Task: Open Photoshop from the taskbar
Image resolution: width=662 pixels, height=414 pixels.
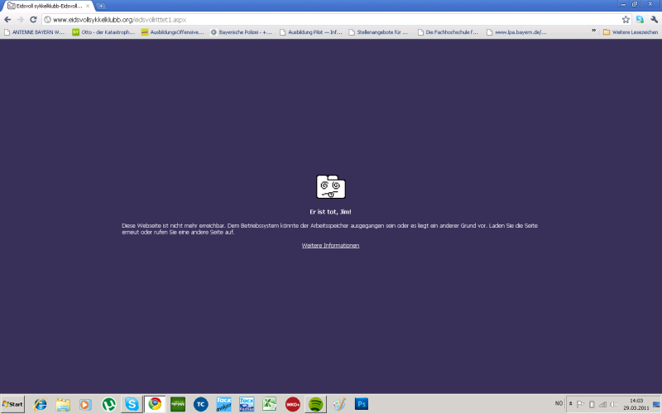Action: point(361,404)
